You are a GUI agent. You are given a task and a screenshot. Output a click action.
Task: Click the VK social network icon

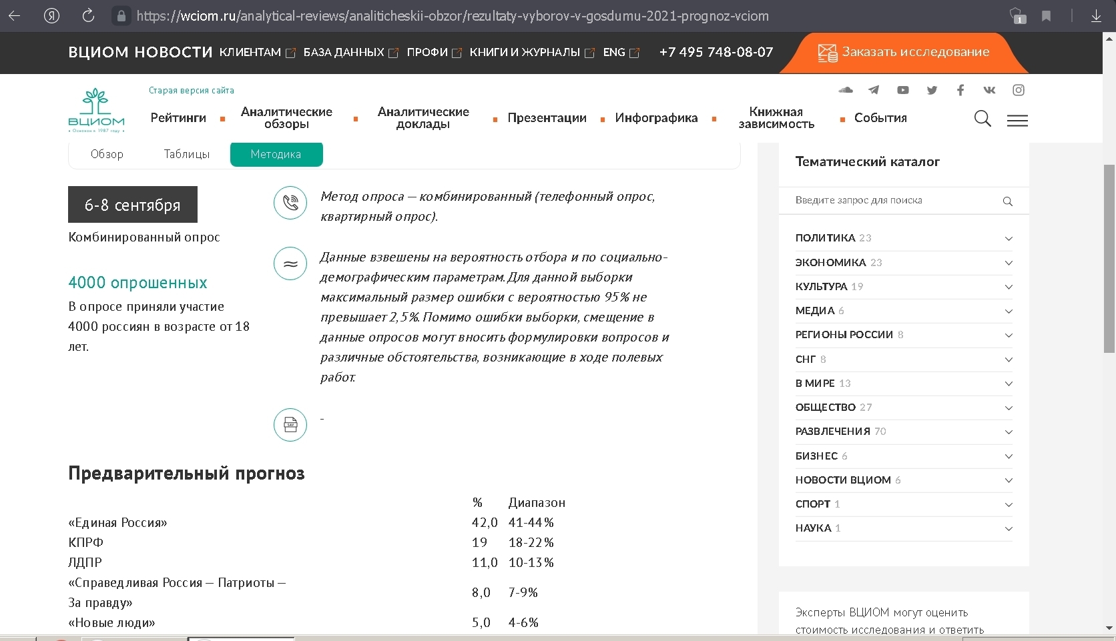point(989,90)
